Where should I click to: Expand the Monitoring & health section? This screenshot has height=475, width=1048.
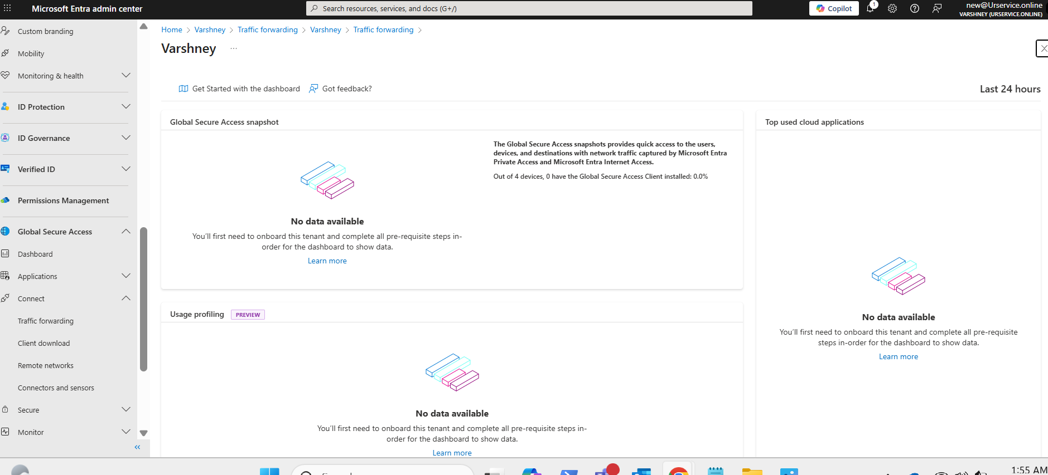click(x=126, y=75)
